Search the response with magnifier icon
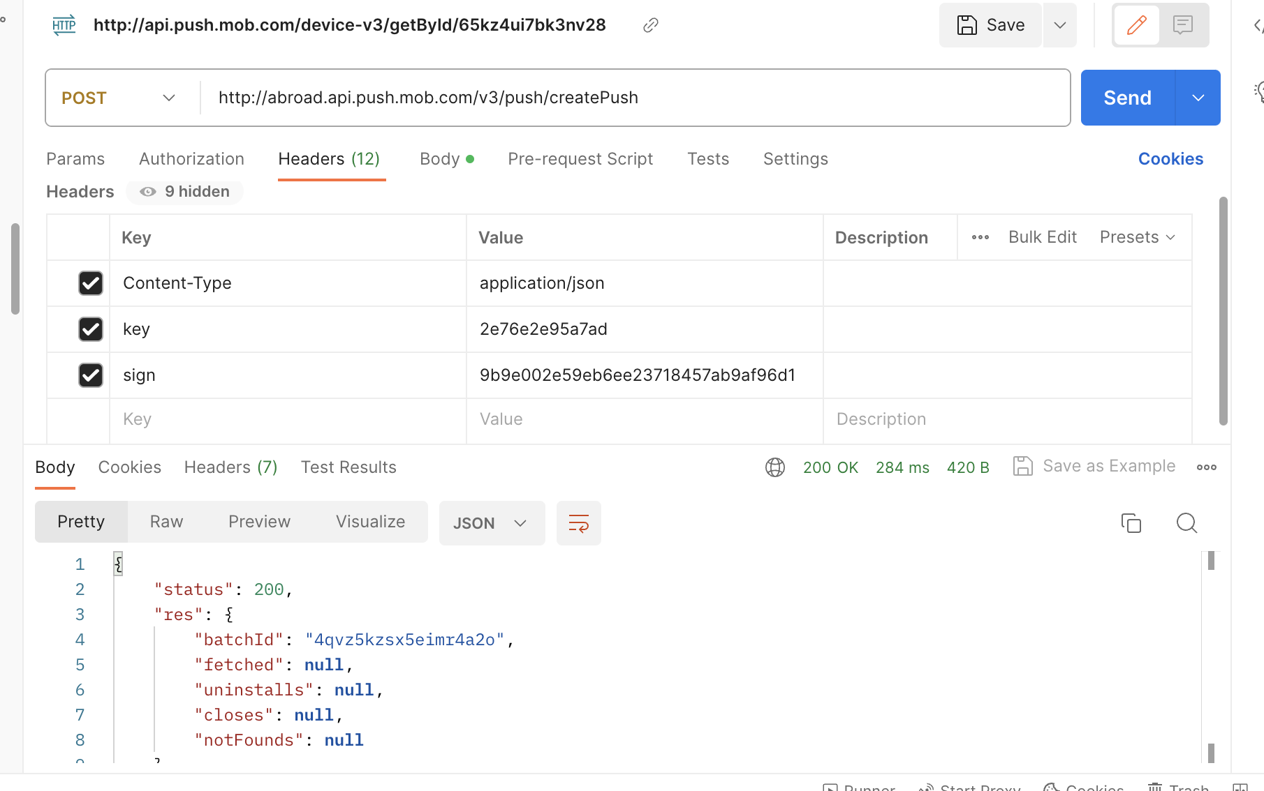The height and width of the screenshot is (791, 1264). pyautogui.click(x=1186, y=522)
